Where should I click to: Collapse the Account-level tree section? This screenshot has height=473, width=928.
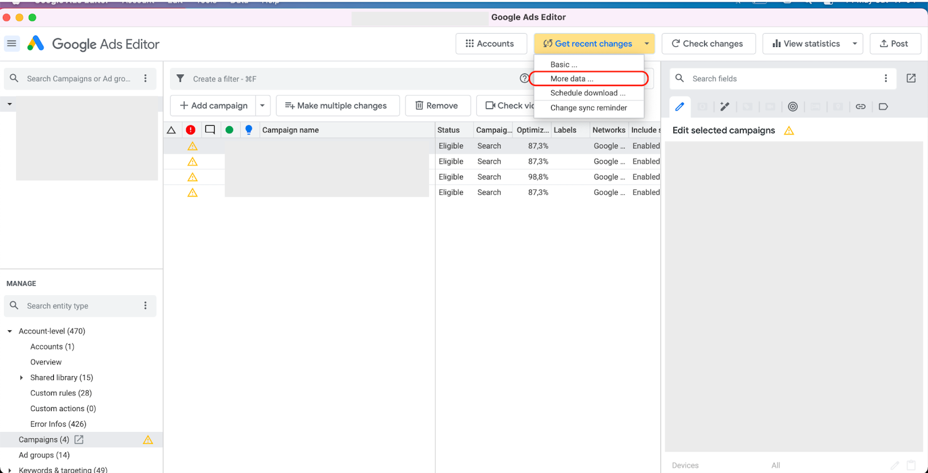click(10, 332)
